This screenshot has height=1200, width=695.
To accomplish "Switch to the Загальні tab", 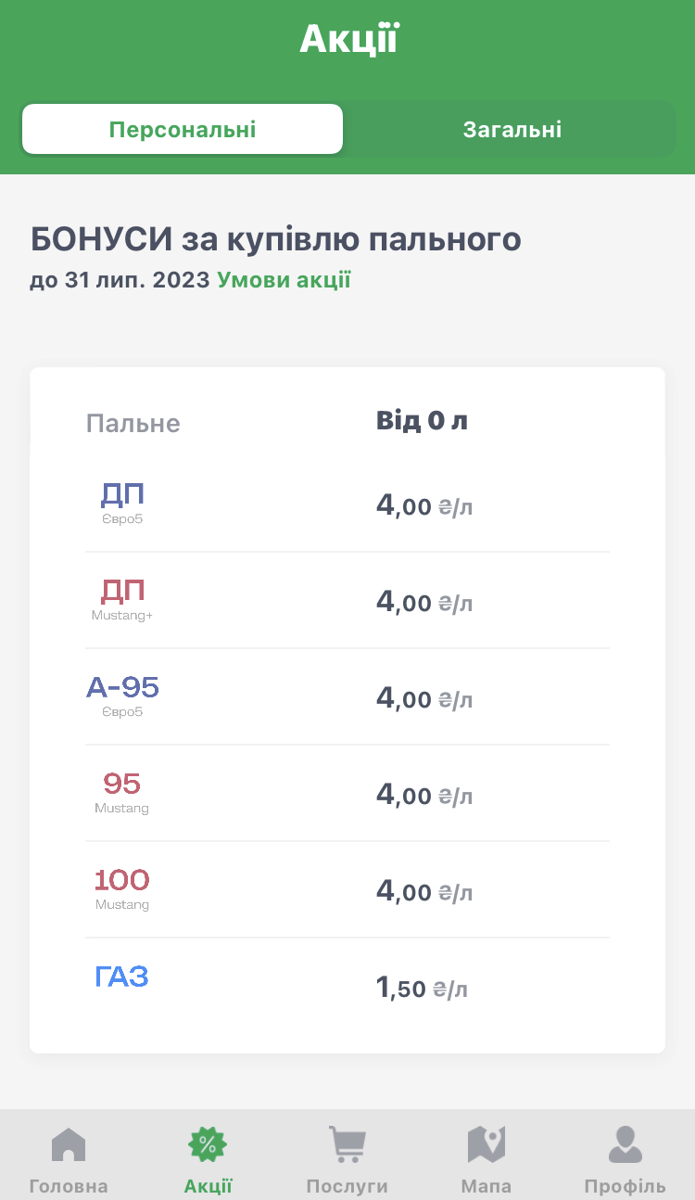I will click(512, 130).
